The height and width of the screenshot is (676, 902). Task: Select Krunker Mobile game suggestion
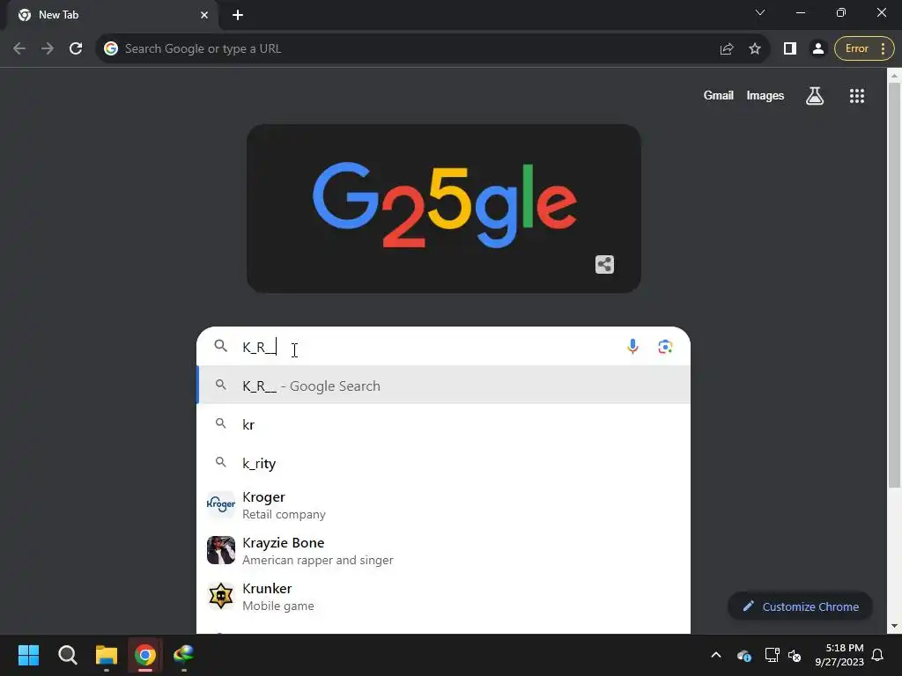tap(444, 597)
